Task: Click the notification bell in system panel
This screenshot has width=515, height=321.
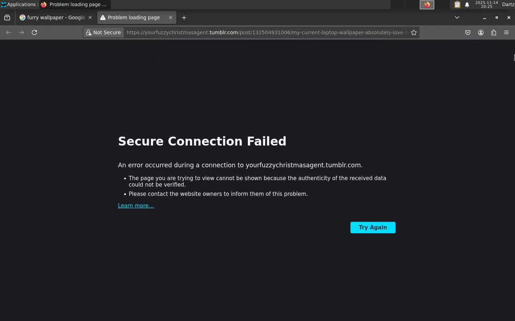Action: pyautogui.click(x=467, y=5)
